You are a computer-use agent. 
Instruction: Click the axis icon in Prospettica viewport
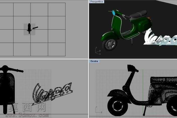(98, 51)
